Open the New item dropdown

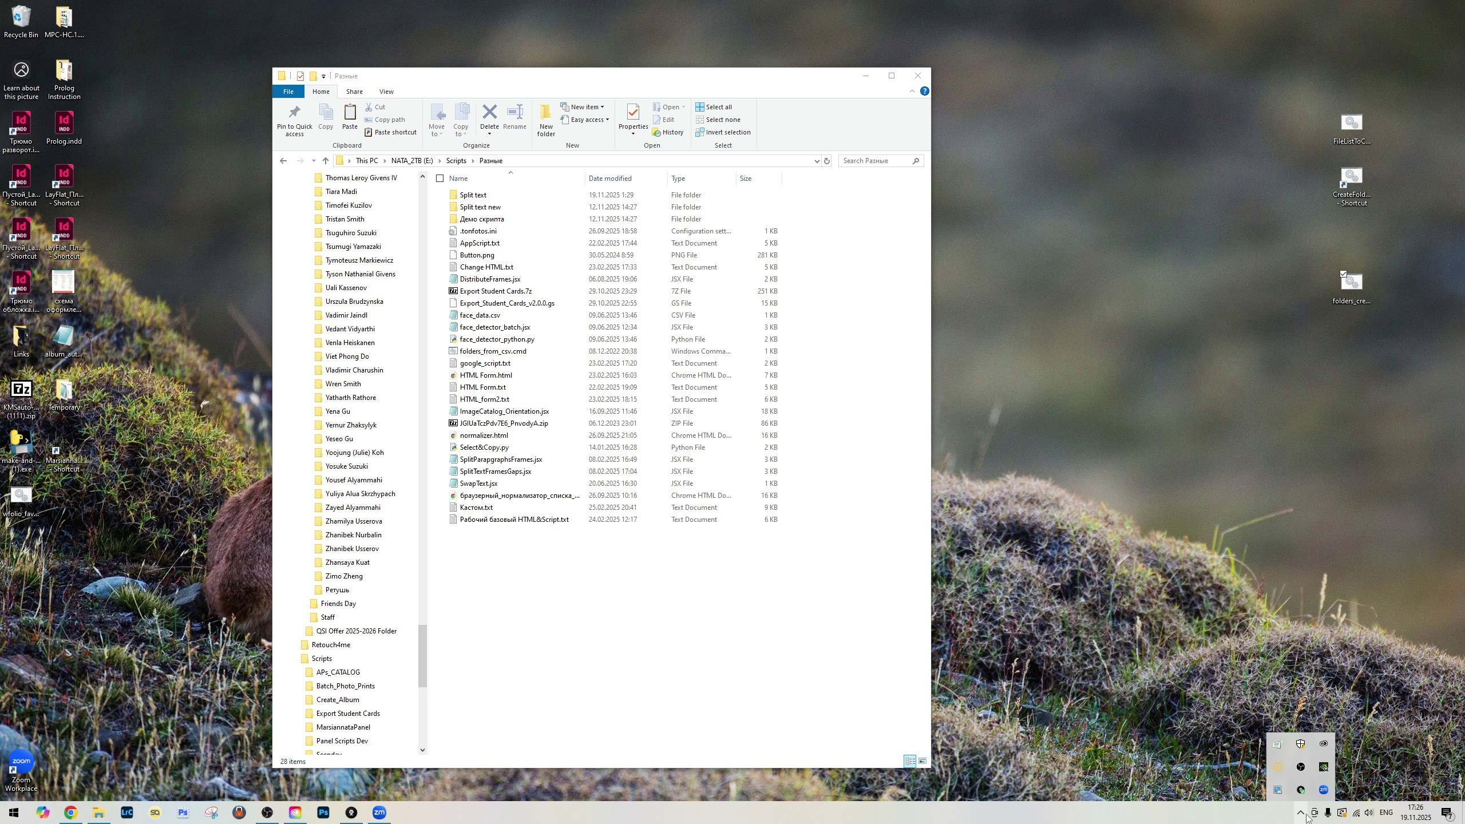584,107
